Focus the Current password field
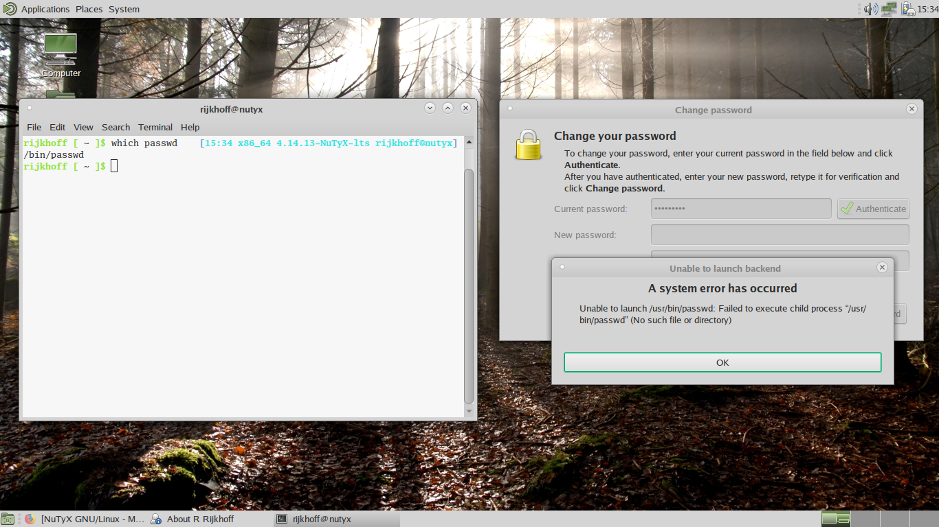The image size is (939, 527). [x=741, y=209]
